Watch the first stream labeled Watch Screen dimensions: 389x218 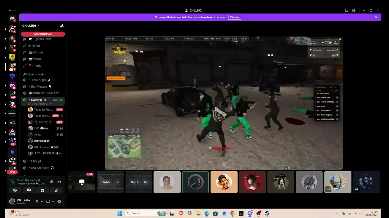point(106,182)
